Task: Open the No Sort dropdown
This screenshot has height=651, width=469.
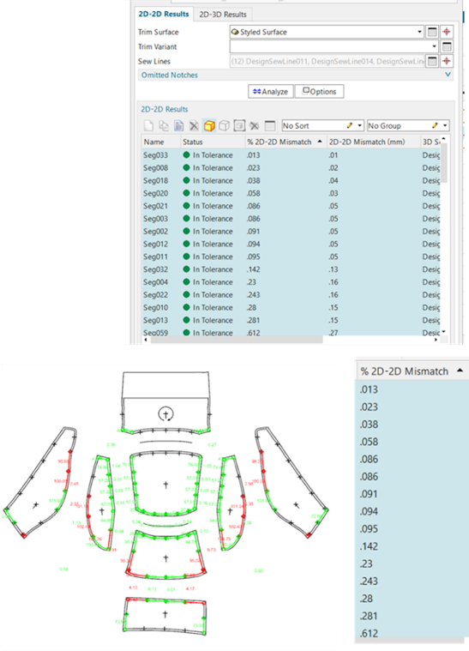Action: click(359, 125)
